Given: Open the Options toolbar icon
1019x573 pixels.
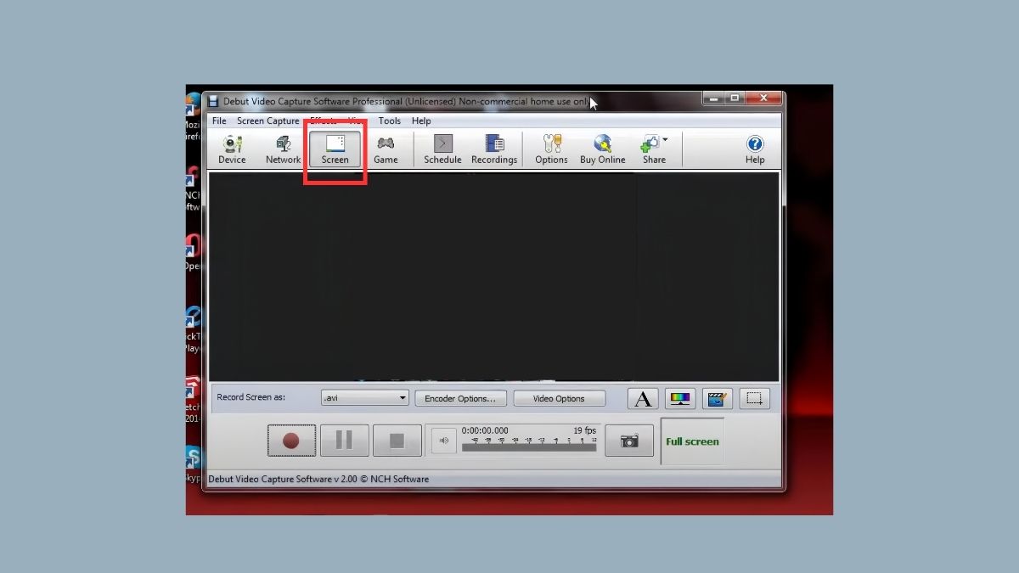Looking at the screenshot, I should 551,149.
